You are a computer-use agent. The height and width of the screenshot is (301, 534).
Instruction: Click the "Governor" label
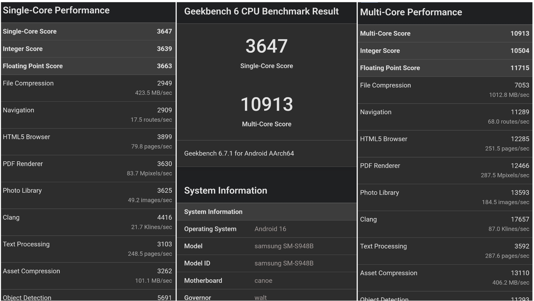197,298
